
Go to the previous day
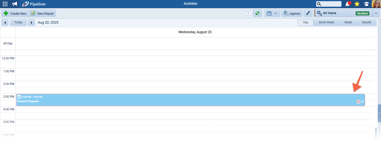(5, 23)
